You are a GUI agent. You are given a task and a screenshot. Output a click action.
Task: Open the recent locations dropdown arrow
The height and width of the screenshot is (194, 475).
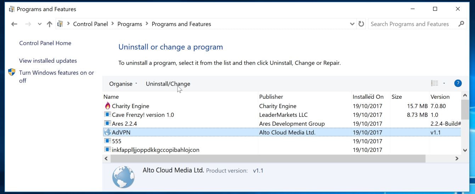(39, 24)
